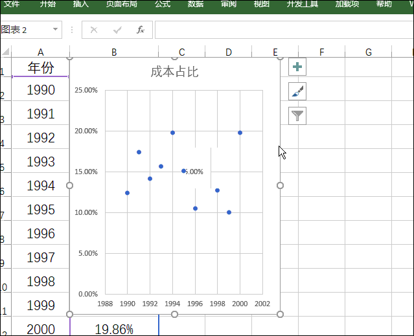This screenshot has width=414, height=336.
Task: Select cell containing 1994
Action: point(40,186)
